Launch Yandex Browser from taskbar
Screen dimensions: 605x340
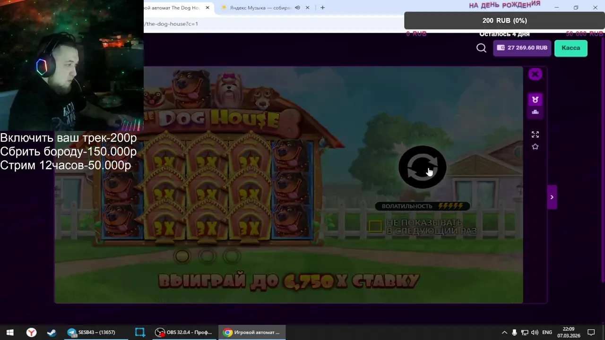click(x=31, y=332)
